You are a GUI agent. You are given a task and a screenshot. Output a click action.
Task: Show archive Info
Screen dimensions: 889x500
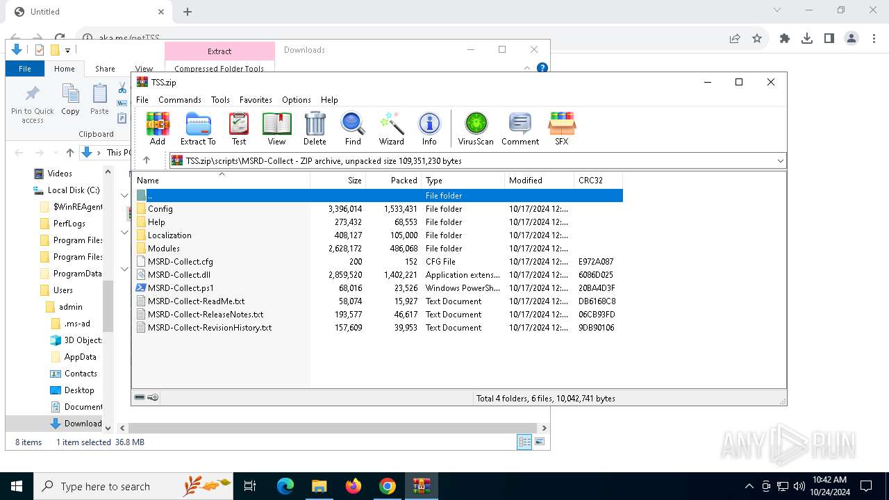429,128
